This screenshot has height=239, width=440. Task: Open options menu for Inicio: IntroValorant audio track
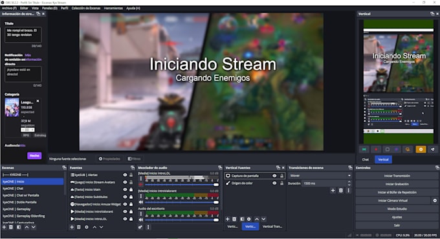pos(141,196)
